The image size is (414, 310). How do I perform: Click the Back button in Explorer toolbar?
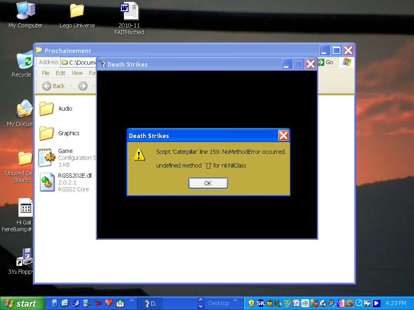pyautogui.click(x=54, y=86)
